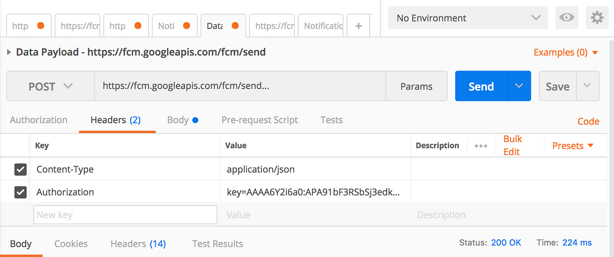Add a new request tab with plus
The image size is (614, 257).
(x=359, y=26)
